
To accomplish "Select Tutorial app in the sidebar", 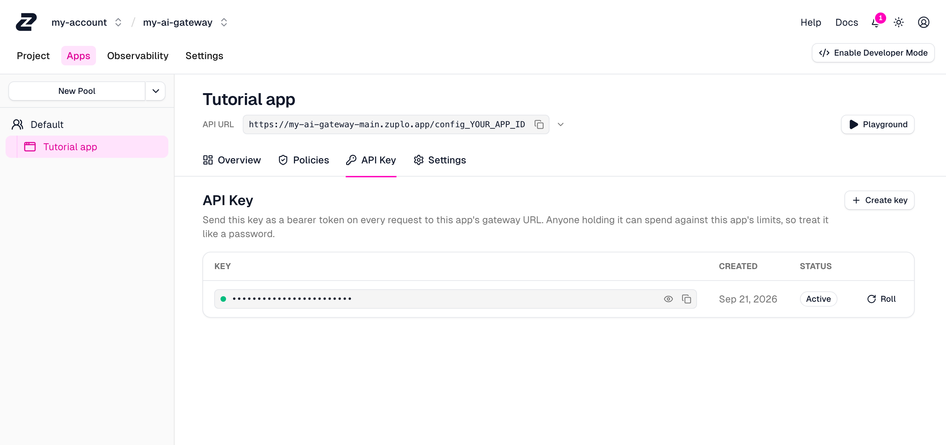I will [x=87, y=147].
